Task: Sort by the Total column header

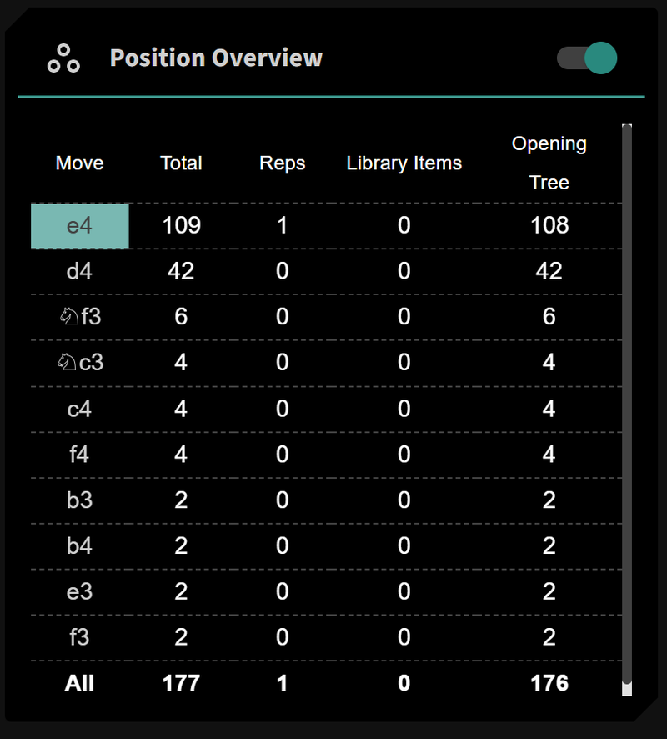Action: pos(181,163)
